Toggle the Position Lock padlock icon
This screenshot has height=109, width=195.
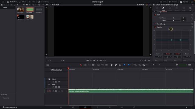tap(120, 65)
